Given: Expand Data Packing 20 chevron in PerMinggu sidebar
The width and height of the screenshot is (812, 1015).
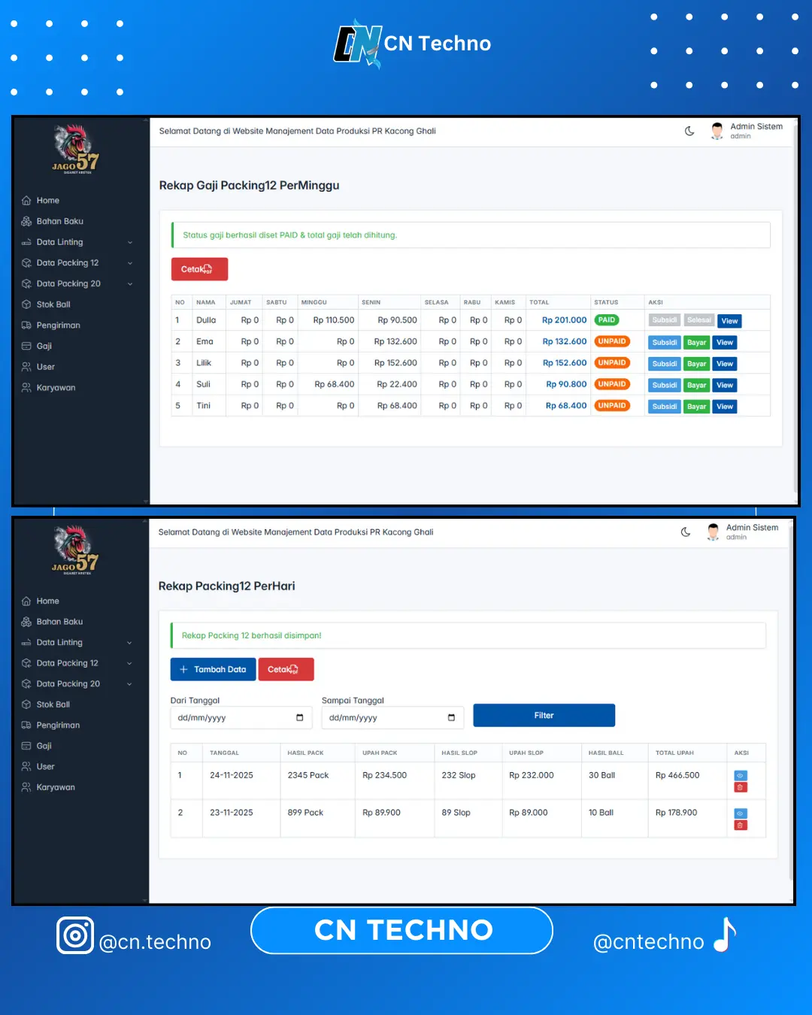Looking at the screenshot, I should tap(130, 284).
